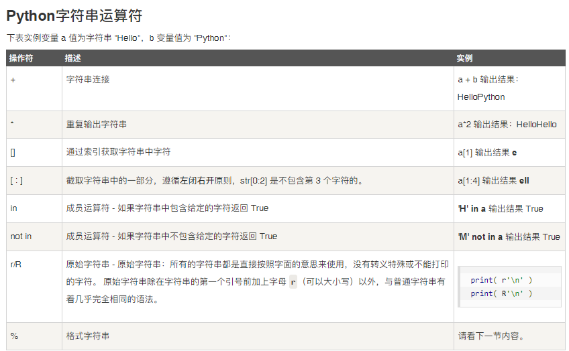This screenshot has height=351, width=569.
Task: Click the "操作符" column header
Action: pyautogui.click(x=21, y=58)
